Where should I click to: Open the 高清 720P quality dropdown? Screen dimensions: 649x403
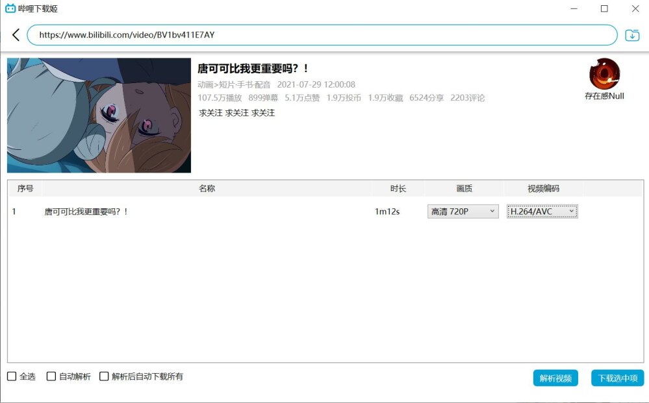[463, 212]
